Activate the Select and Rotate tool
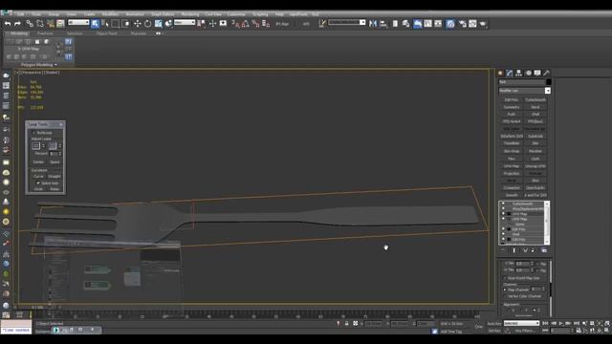The image size is (612, 344). coord(147,24)
